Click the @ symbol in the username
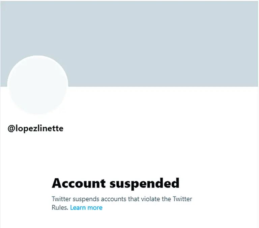The width and height of the screenshot is (259, 228). pyautogui.click(x=11, y=129)
